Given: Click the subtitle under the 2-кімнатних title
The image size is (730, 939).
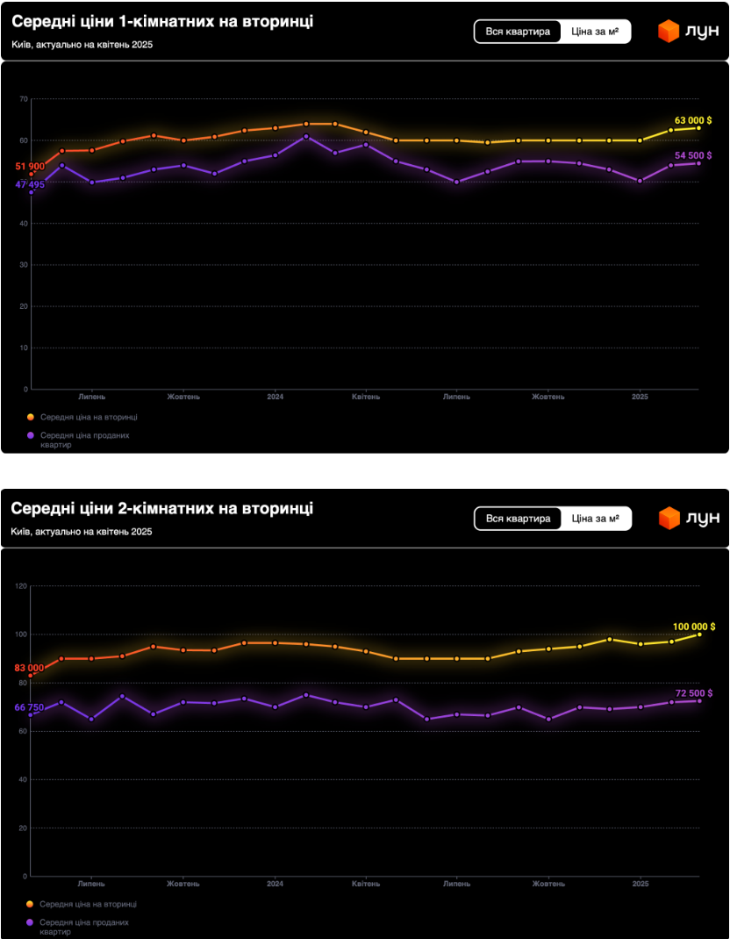Looking at the screenshot, I should [82, 532].
